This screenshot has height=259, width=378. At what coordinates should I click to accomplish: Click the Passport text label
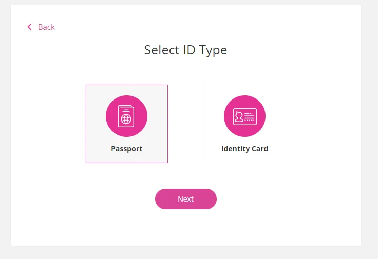(126, 149)
